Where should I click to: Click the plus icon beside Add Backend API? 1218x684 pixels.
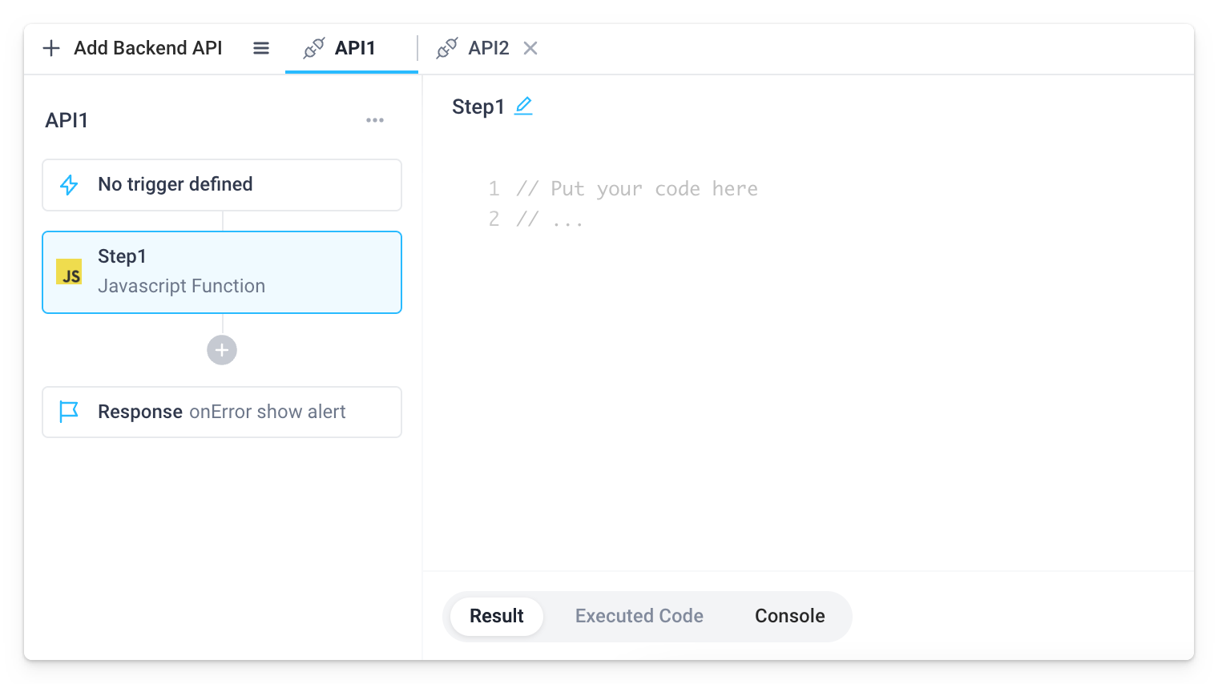(x=51, y=47)
